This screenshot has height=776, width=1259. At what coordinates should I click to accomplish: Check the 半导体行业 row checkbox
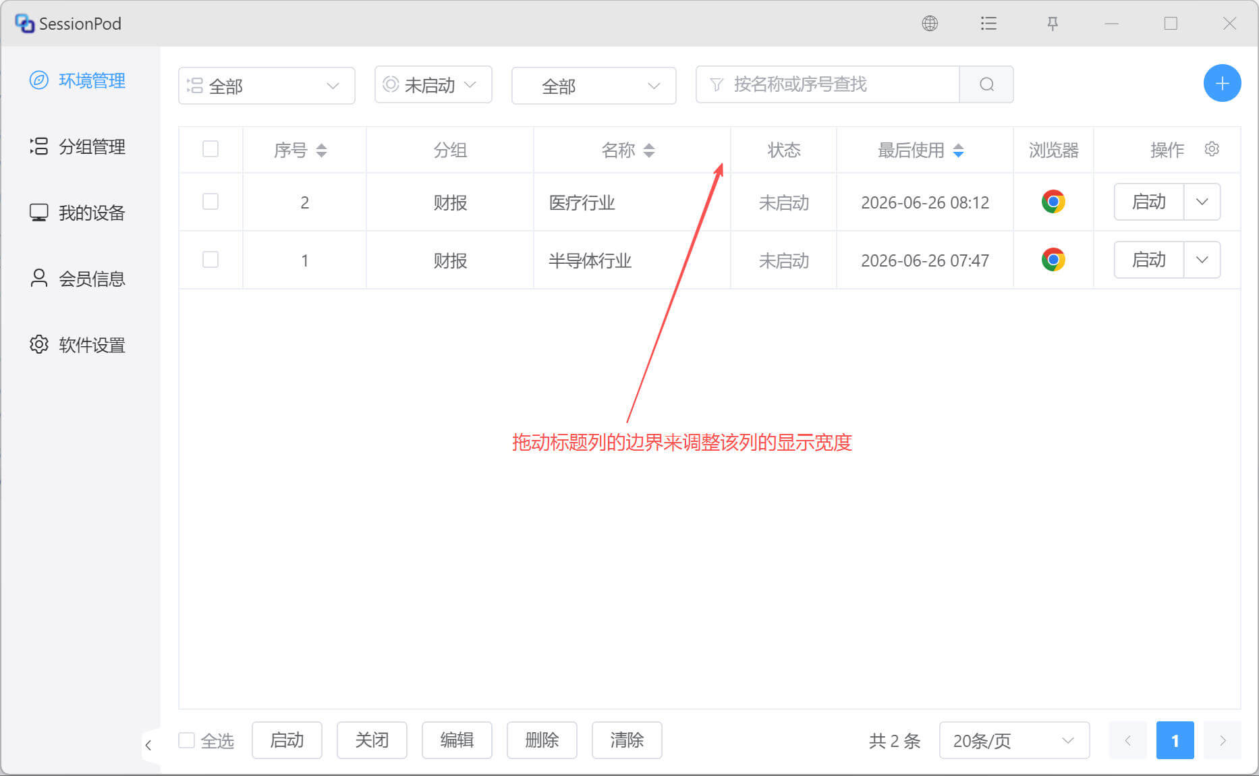(211, 260)
